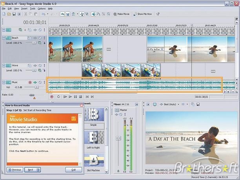
Task: Open the Tools menu
Action: coord(33,9)
